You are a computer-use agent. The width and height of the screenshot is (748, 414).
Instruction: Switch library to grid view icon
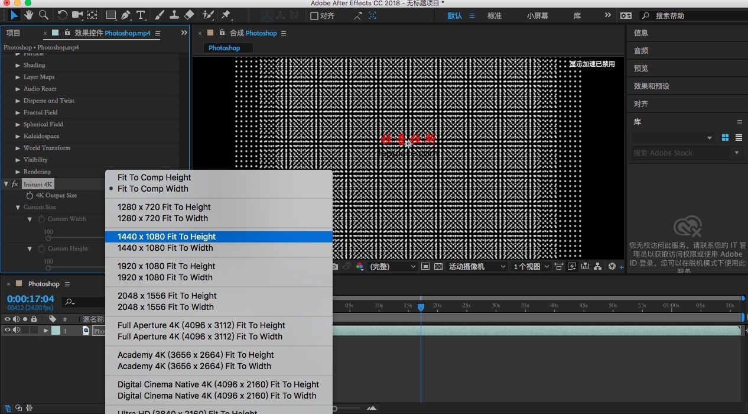(726, 138)
